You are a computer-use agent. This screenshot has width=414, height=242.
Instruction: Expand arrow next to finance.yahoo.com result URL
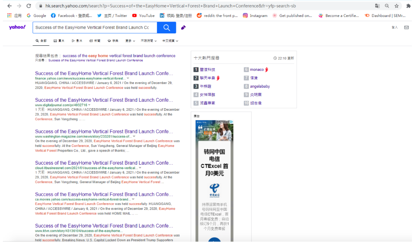tap(128, 78)
